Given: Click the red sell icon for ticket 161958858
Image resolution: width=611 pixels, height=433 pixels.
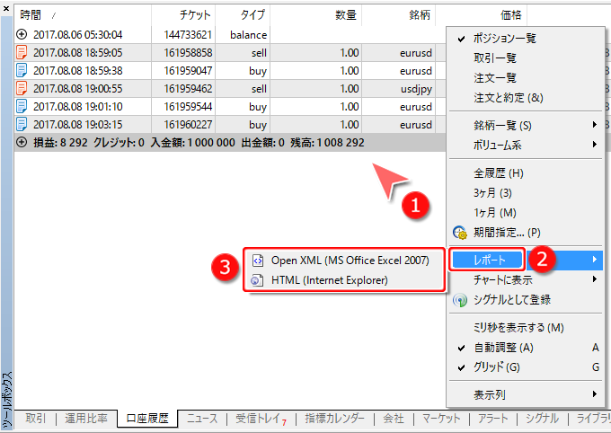Looking at the screenshot, I should pos(22,53).
